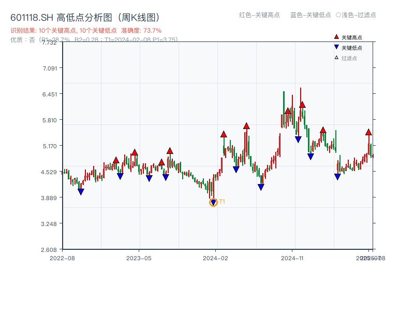Click the 2024-02 x-axis date label

pos(216,258)
